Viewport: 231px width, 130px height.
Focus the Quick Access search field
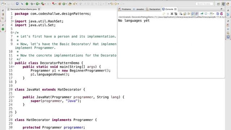pyautogui.click(x=204, y=4)
